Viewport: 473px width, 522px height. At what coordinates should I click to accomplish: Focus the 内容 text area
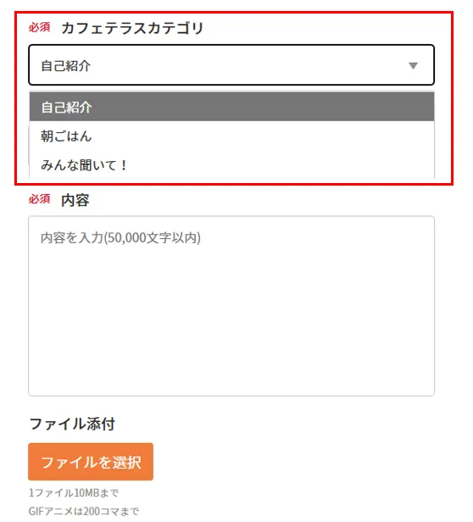pos(231,306)
